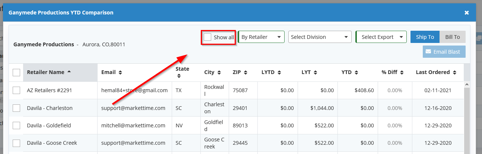The image size is (482, 154).
Task: Sort table by City column arrows
Action: click(219, 73)
